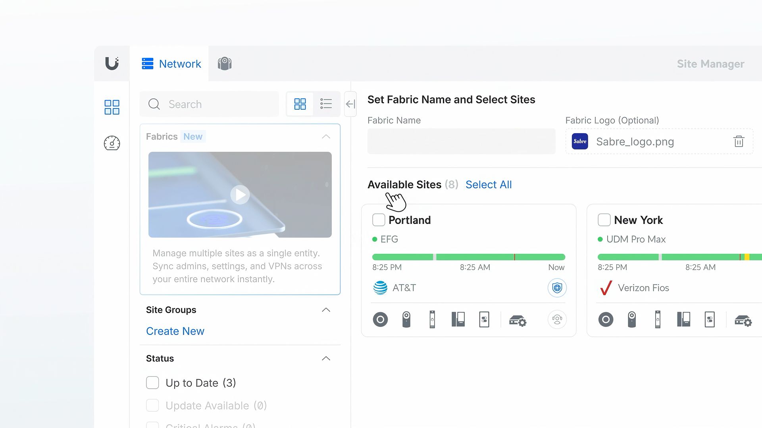Click the Ubiquiti logo in the corner
762x428 pixels.
pos(112,64)
